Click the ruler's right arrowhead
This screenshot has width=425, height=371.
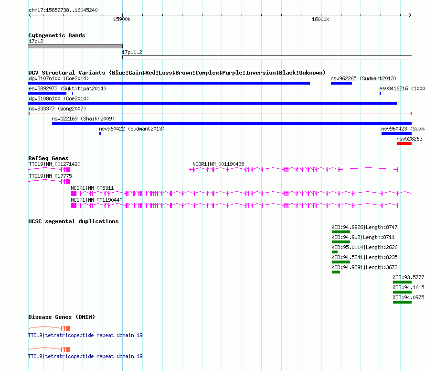pyautogui.click(x=410, y=15)
